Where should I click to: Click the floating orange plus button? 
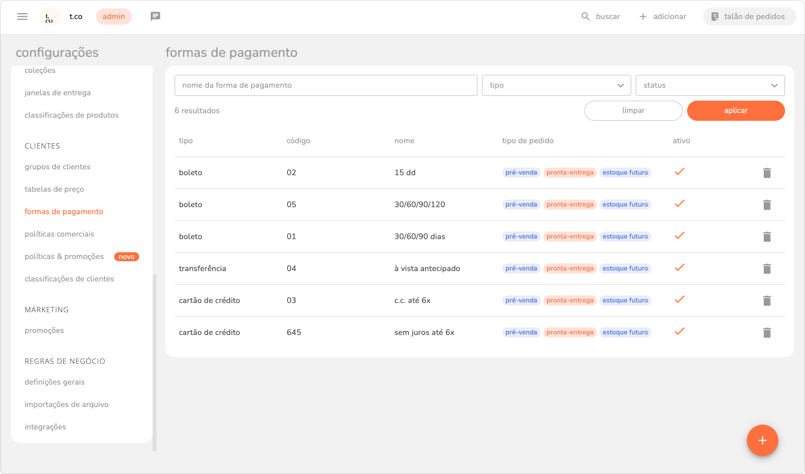click(x=762, y=440)
